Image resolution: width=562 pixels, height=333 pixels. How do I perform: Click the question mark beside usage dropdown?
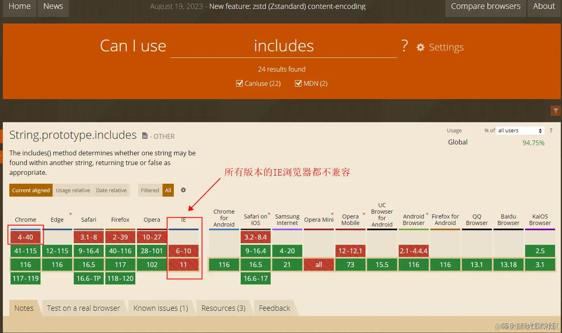(551, 131)
